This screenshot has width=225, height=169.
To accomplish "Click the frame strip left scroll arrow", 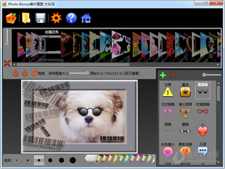I will point(14,65).
